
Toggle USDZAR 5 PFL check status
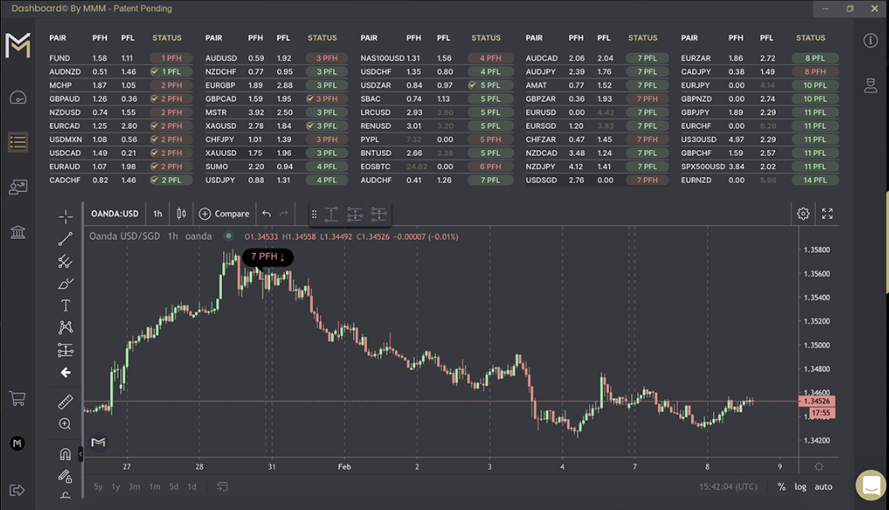[x=472, y=85]
